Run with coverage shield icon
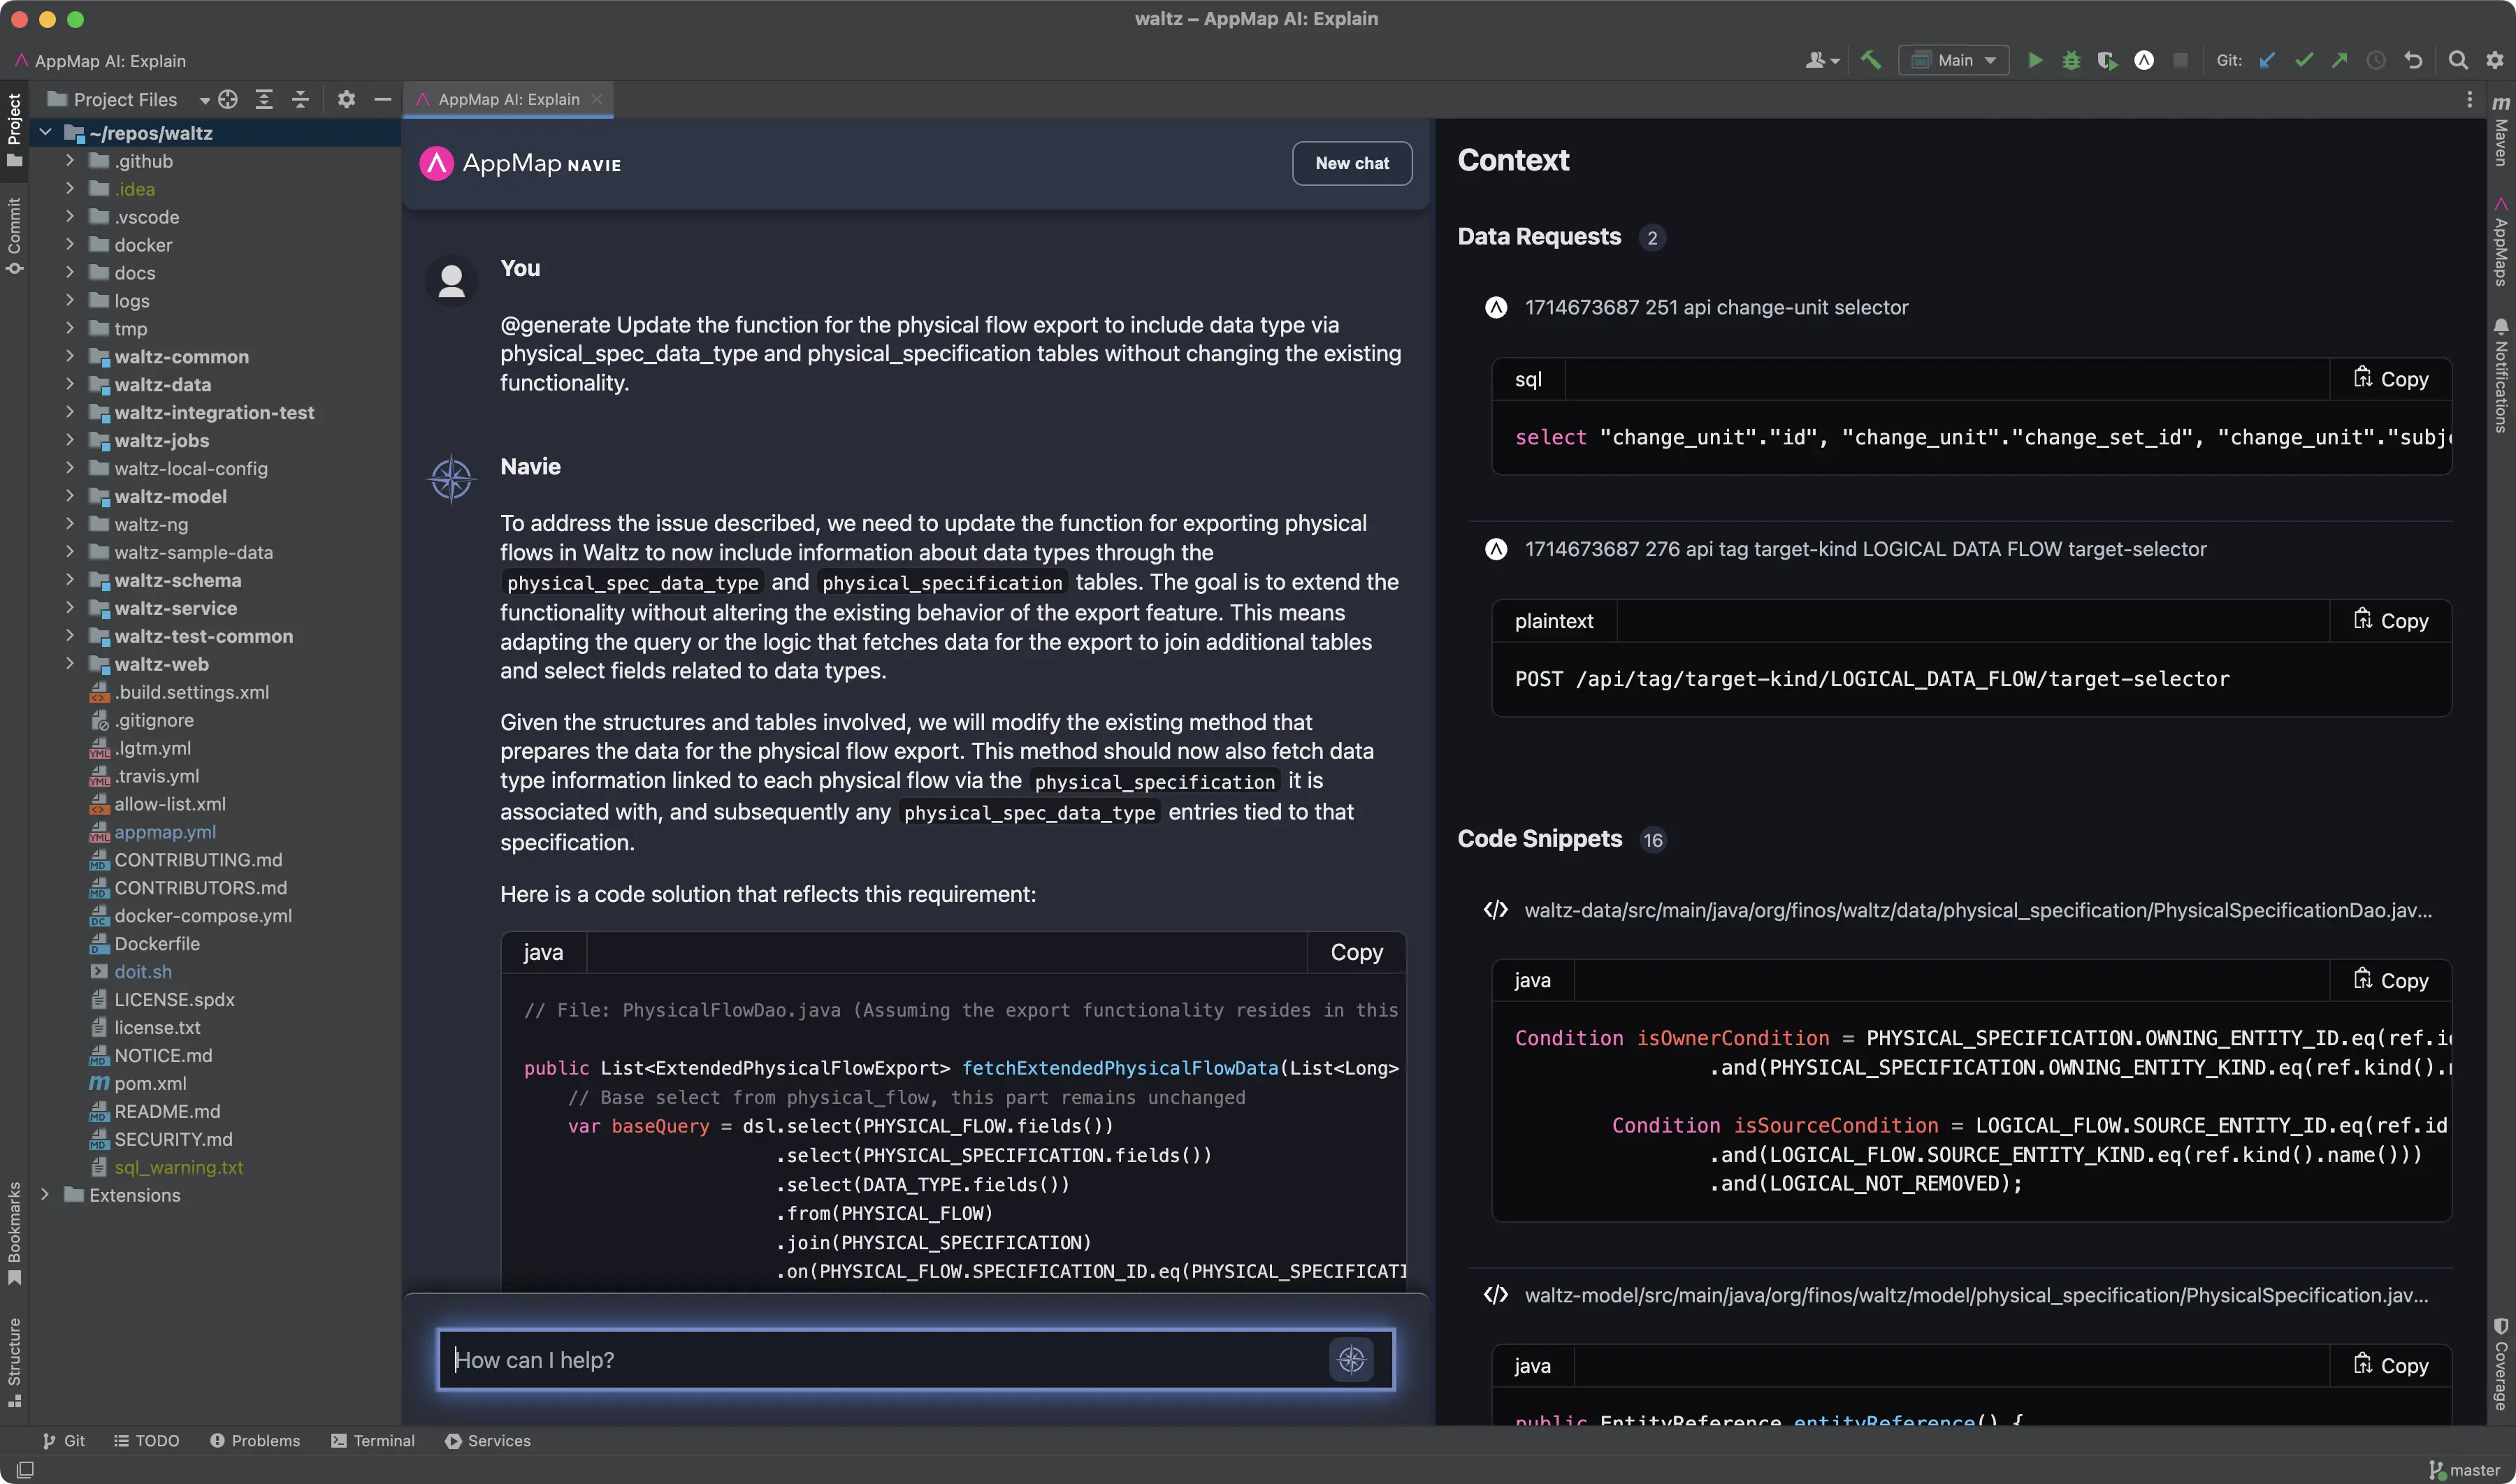Viewport: 2516px width, 1484px height. [2107, 61]
